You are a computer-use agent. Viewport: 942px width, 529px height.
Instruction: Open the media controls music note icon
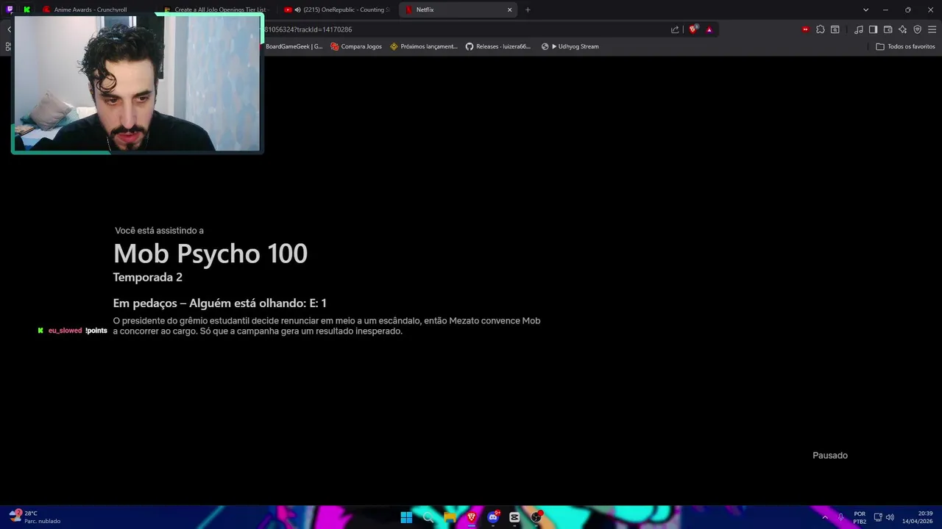858,29
